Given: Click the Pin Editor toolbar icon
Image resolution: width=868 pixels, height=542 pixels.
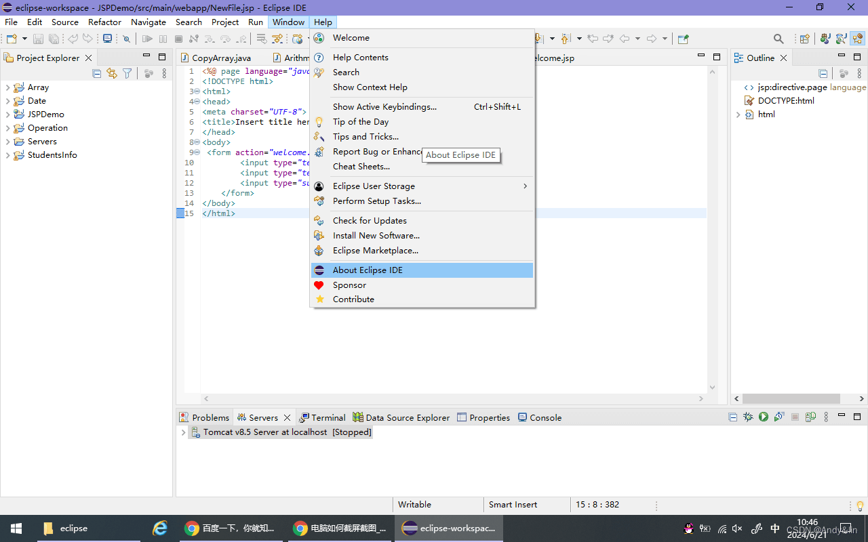Looking at the screenshot, I should coord(683,39).
